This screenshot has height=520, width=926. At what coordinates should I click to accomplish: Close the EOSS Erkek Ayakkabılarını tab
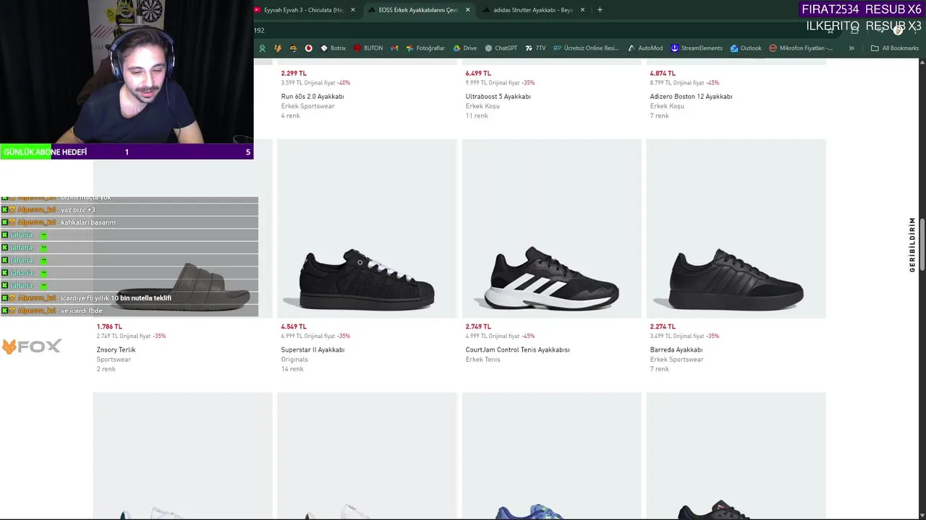pyautogui.click(x=467, y=10)
